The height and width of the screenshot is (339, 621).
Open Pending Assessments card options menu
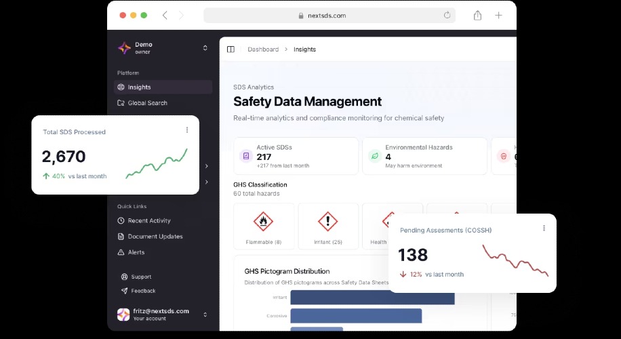[544, 228]
